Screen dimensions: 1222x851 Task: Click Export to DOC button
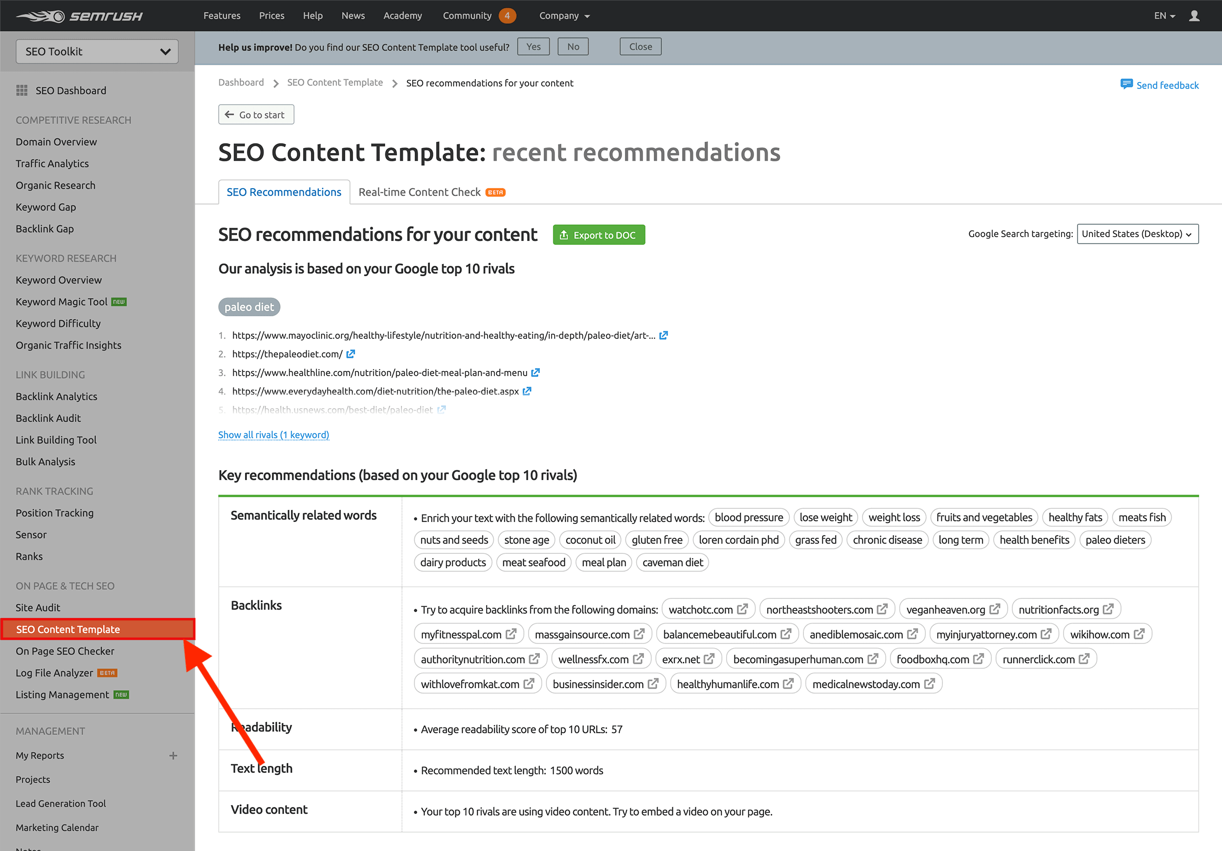[x=598, y=235]
